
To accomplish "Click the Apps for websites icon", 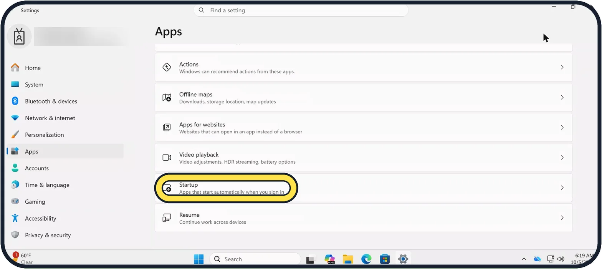I will 167,128.
